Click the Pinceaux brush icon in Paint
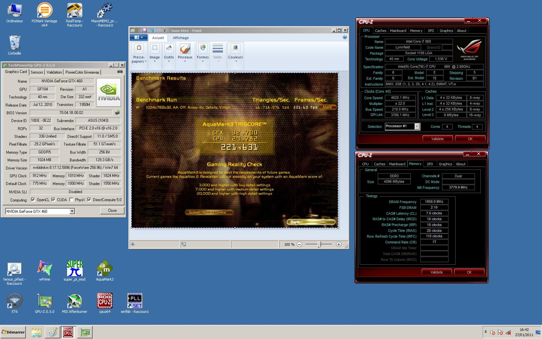The width and height of the screenshot is (542, 339). pos(185,49)
